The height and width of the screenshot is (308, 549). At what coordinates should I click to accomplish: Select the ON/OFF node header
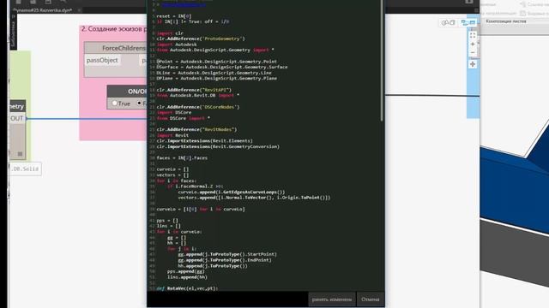[127, 92]
